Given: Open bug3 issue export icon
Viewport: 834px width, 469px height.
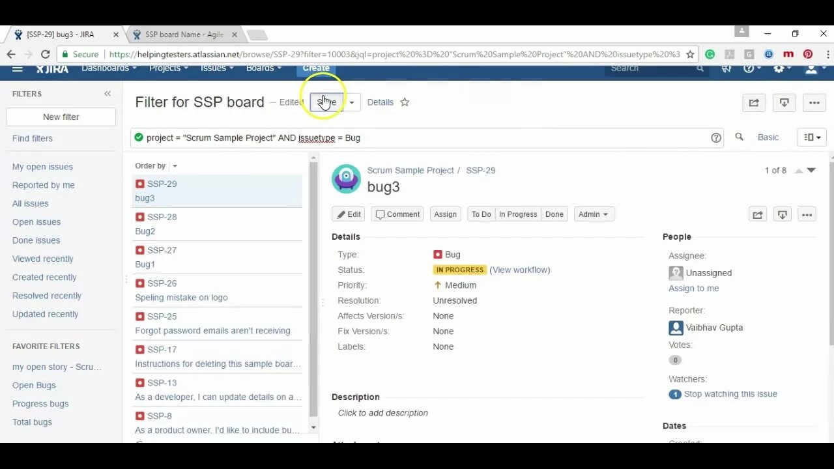Looking at the screenshot, I should pos(783,214).
